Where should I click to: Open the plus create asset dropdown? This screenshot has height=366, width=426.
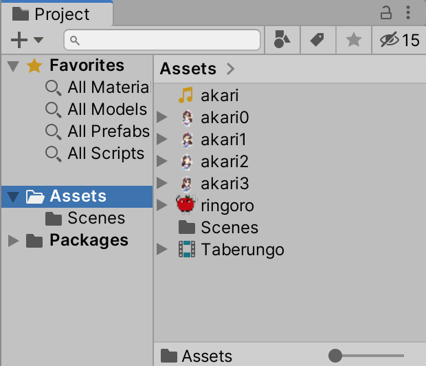[27, 40]
